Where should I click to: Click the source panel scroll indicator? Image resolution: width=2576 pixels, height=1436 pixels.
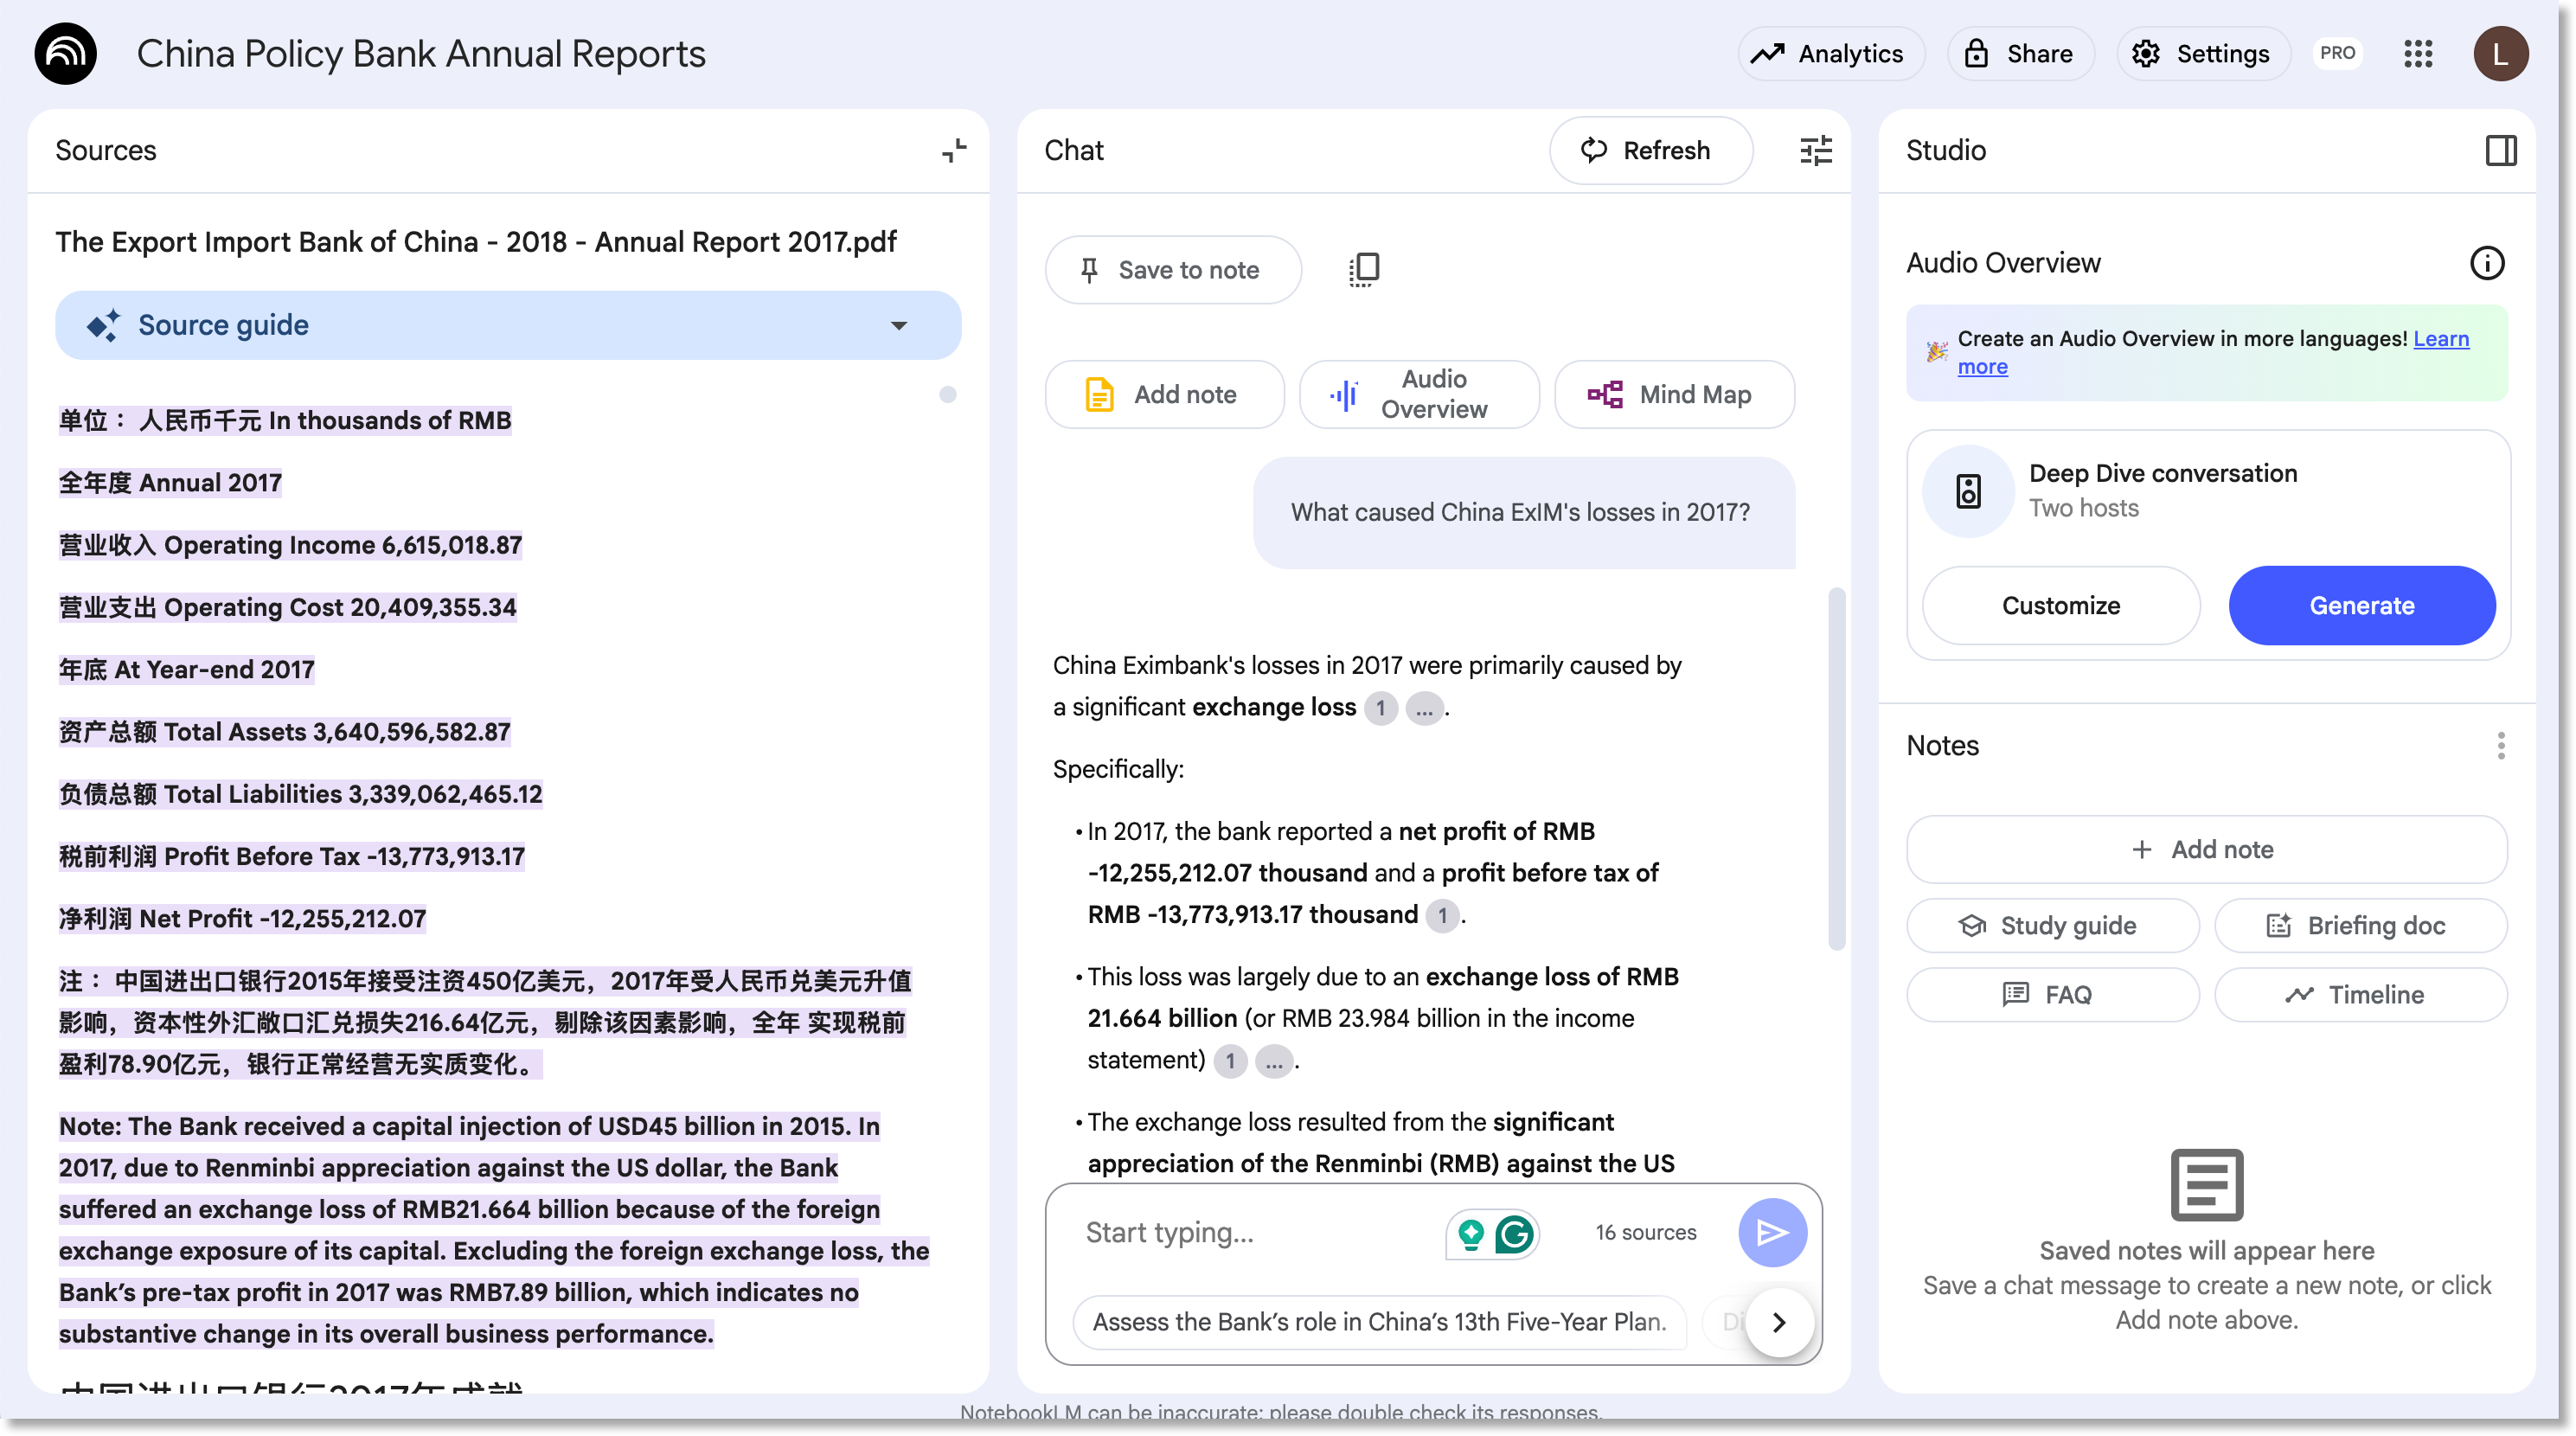point(947,394)
